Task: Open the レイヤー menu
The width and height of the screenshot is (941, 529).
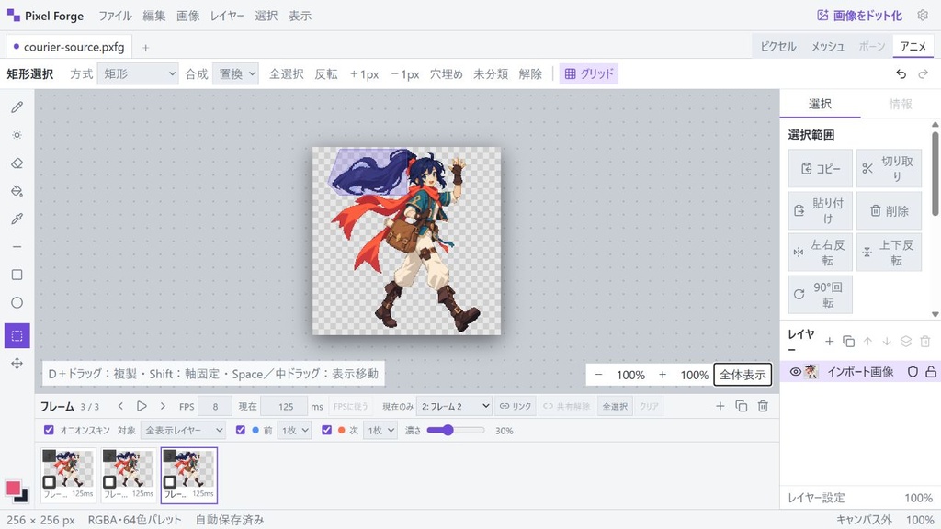Action: (227, 16)
